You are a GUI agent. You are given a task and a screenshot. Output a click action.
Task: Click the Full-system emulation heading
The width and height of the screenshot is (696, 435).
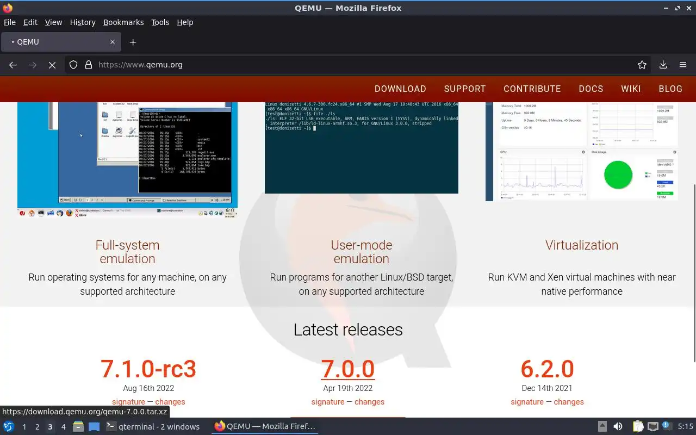(x=127, y=252)
